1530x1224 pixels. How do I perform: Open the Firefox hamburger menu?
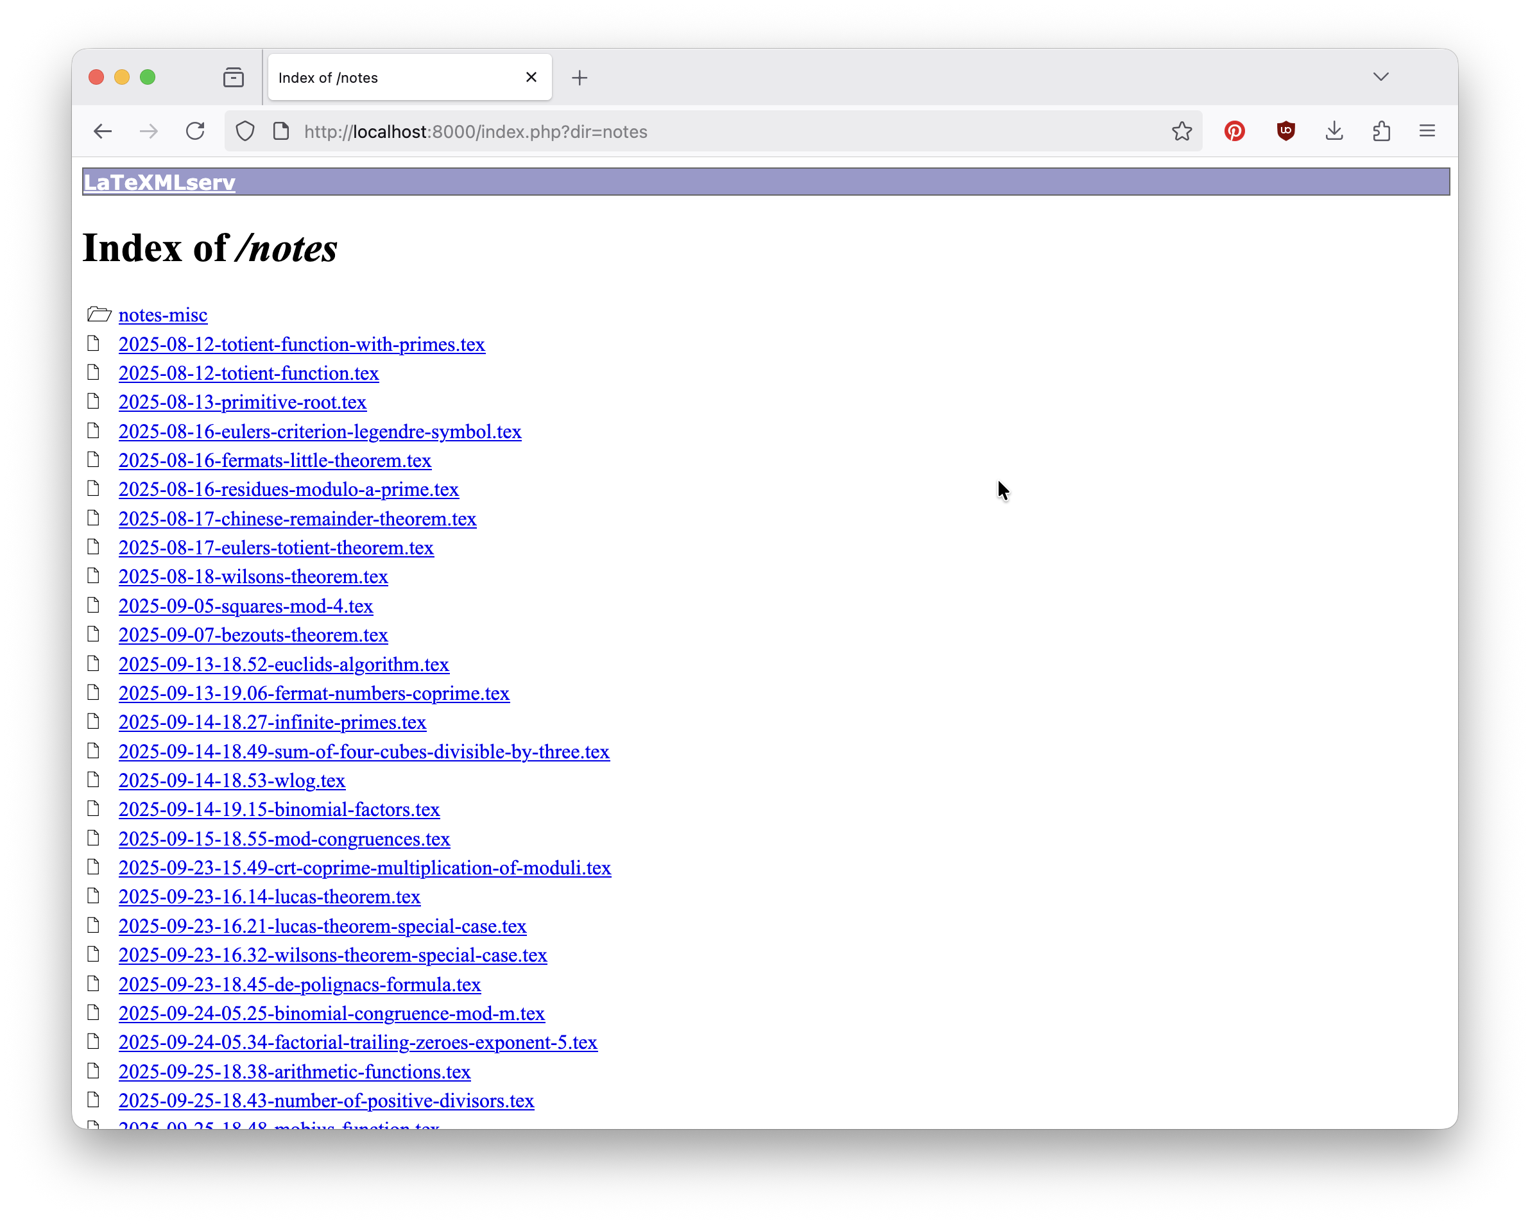point(1427,132)
